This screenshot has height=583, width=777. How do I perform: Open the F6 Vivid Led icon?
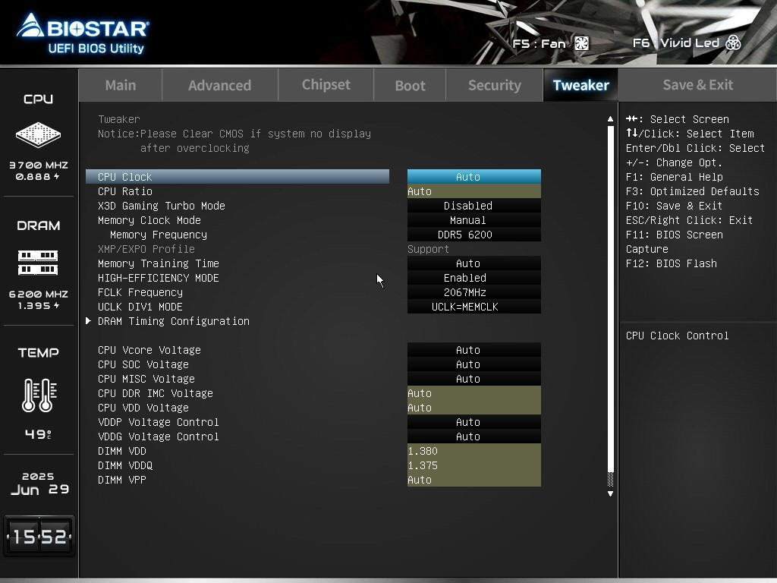click(733, 43)
